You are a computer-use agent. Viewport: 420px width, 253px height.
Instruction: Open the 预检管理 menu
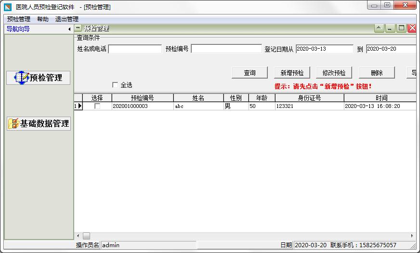[x=19, y=19]
